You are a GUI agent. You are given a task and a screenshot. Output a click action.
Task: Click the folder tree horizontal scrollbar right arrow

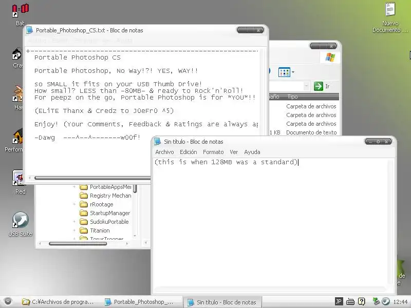coord(127,243)
